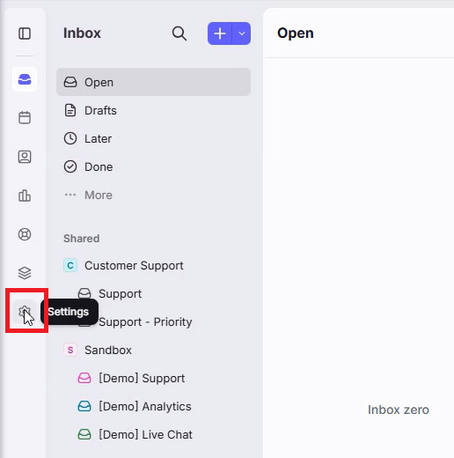Click the Shared section label
454x458 pixels.
[x=82, y=239]
